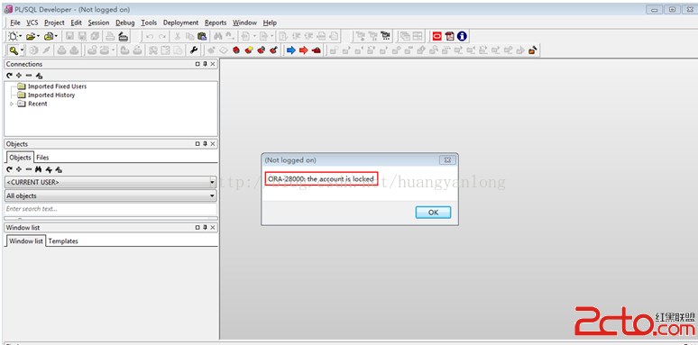Image resolution: width=698 pixels, height=345 pixels.
Task: Click the red right arrow toolbar icon
Action: (x=304, y=50)
